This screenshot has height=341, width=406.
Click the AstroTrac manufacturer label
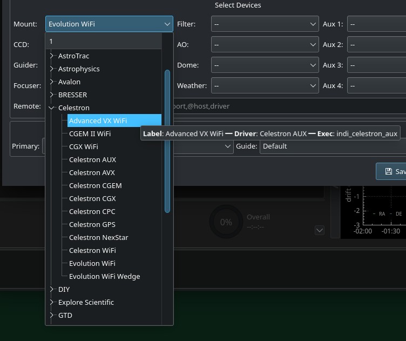coord(73,56)
